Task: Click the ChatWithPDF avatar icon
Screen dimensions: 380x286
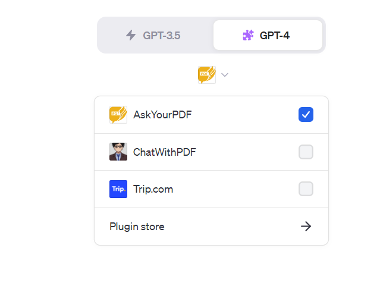Action: click(118, 152)
